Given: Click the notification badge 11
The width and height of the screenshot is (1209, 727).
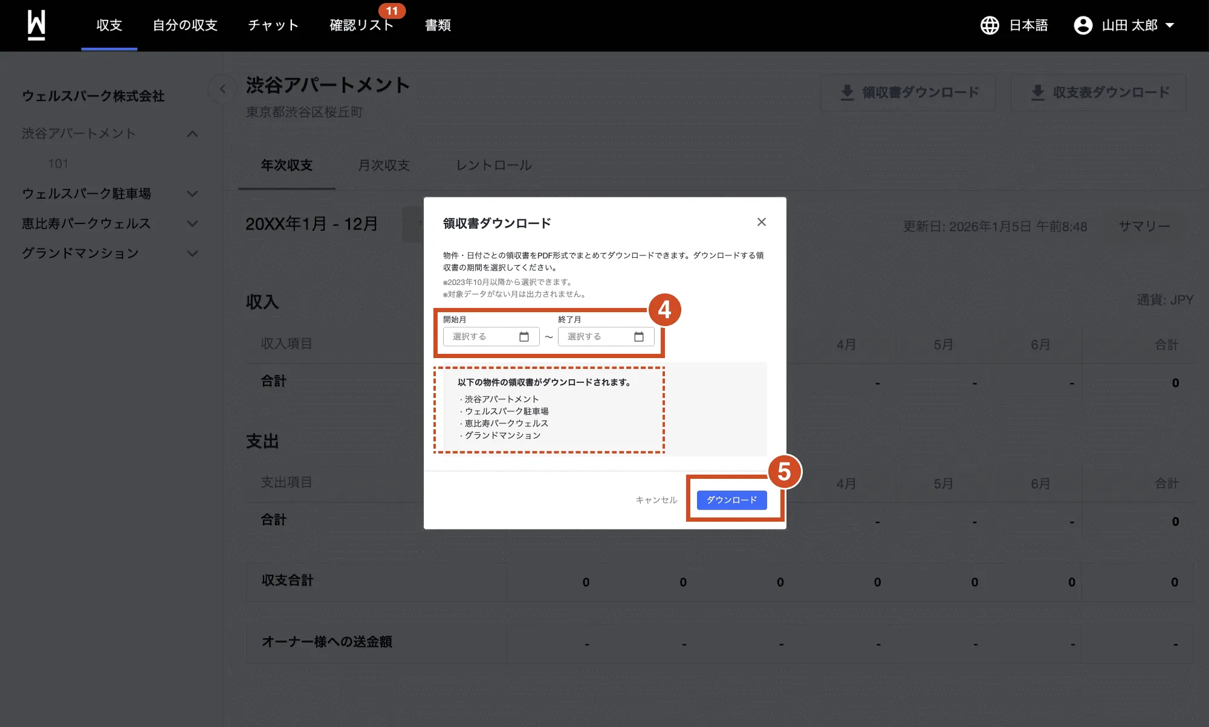Looking at the screenshot, I should pyautogui.click(x=392, y=11).
